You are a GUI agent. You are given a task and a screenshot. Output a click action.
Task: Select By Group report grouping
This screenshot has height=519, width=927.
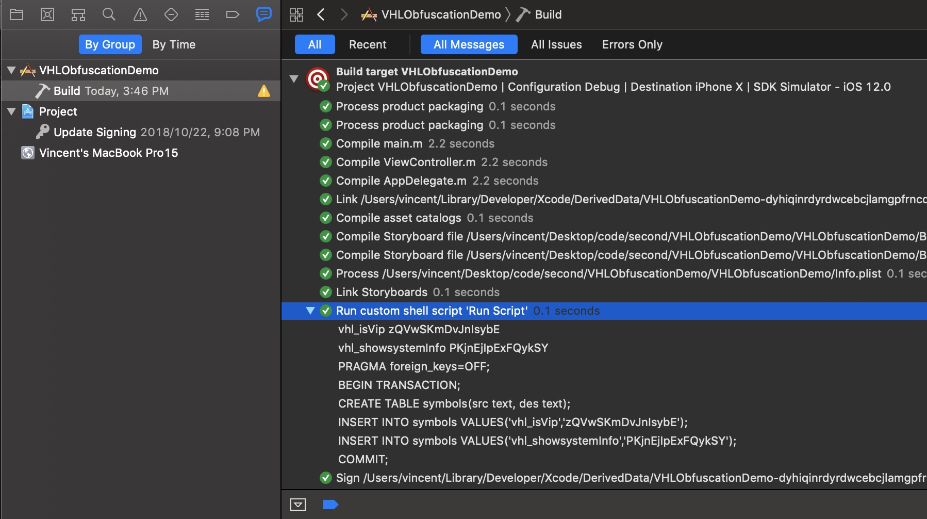click(110, 44)
